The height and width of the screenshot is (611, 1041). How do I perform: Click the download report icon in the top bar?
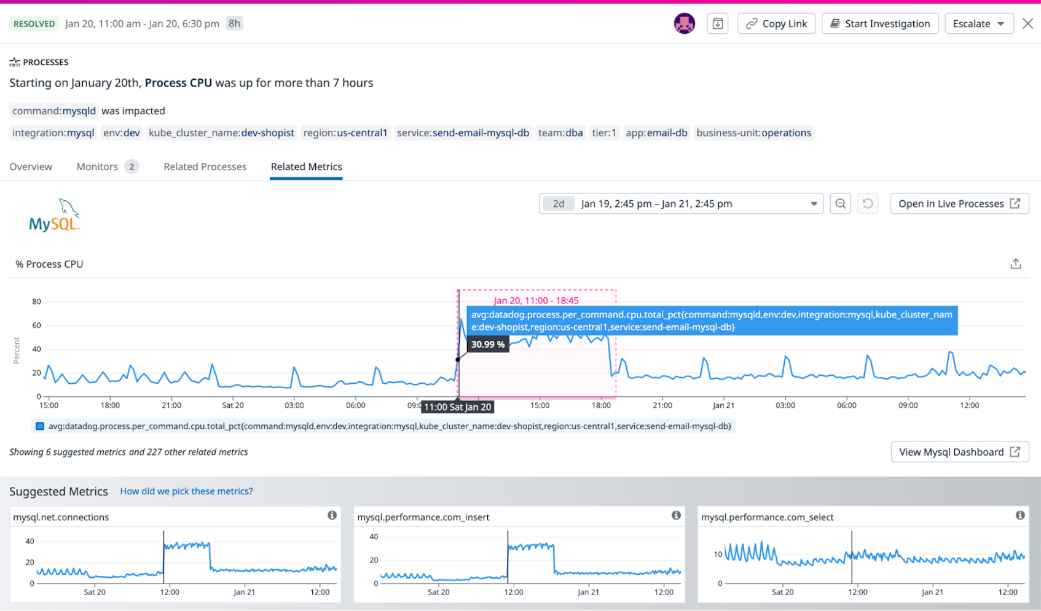coord(717,23)
